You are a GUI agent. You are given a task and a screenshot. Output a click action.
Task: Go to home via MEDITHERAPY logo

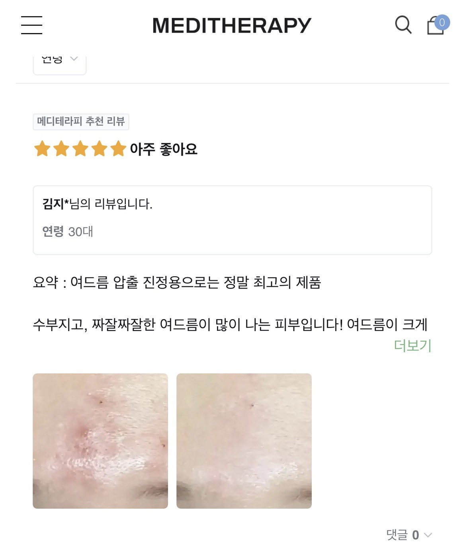coord(232,25)
